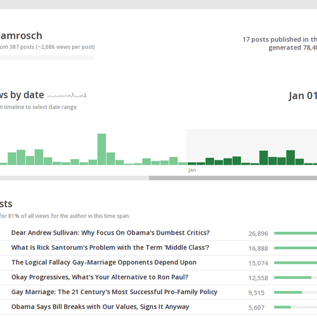Open 'Obama Says Bill Breaks' post
Image resolution: width=317 pixels, height=317 pixels.
[100, 307]
